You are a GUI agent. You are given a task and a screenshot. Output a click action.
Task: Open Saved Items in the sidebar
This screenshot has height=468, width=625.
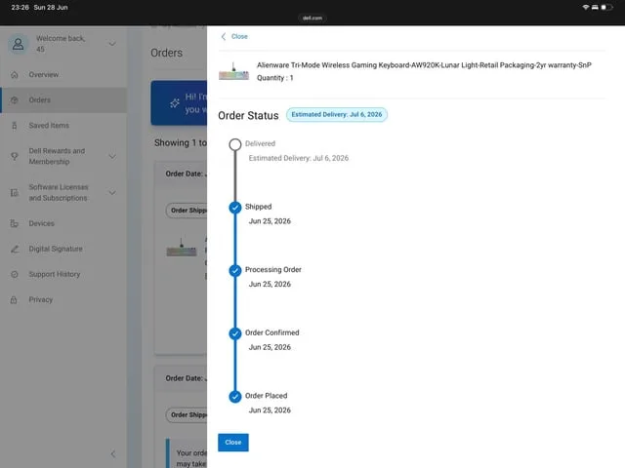[x=49, y=126]
